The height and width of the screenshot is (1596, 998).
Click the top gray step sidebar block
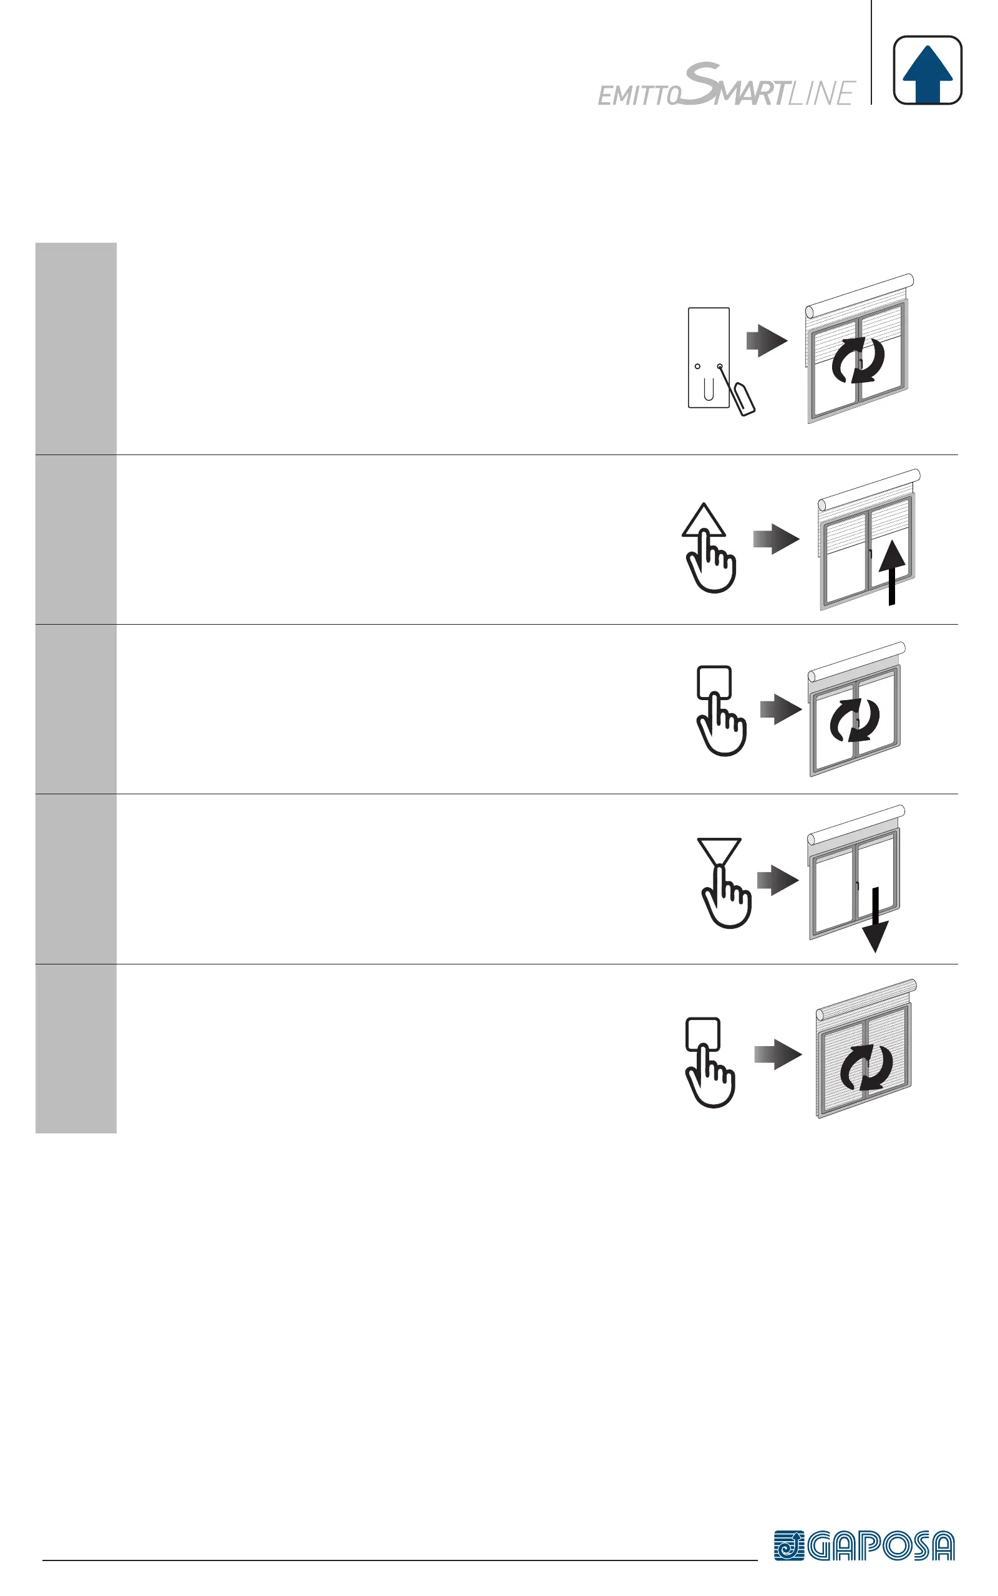point(76,349)
